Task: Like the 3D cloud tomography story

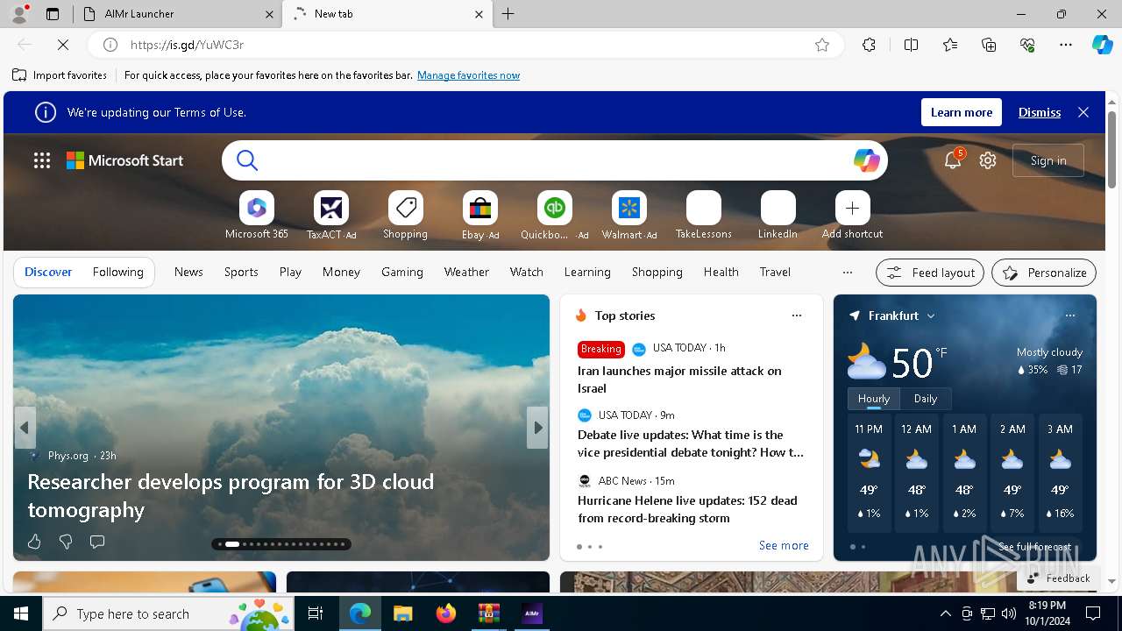Action: tap(34, 542)
